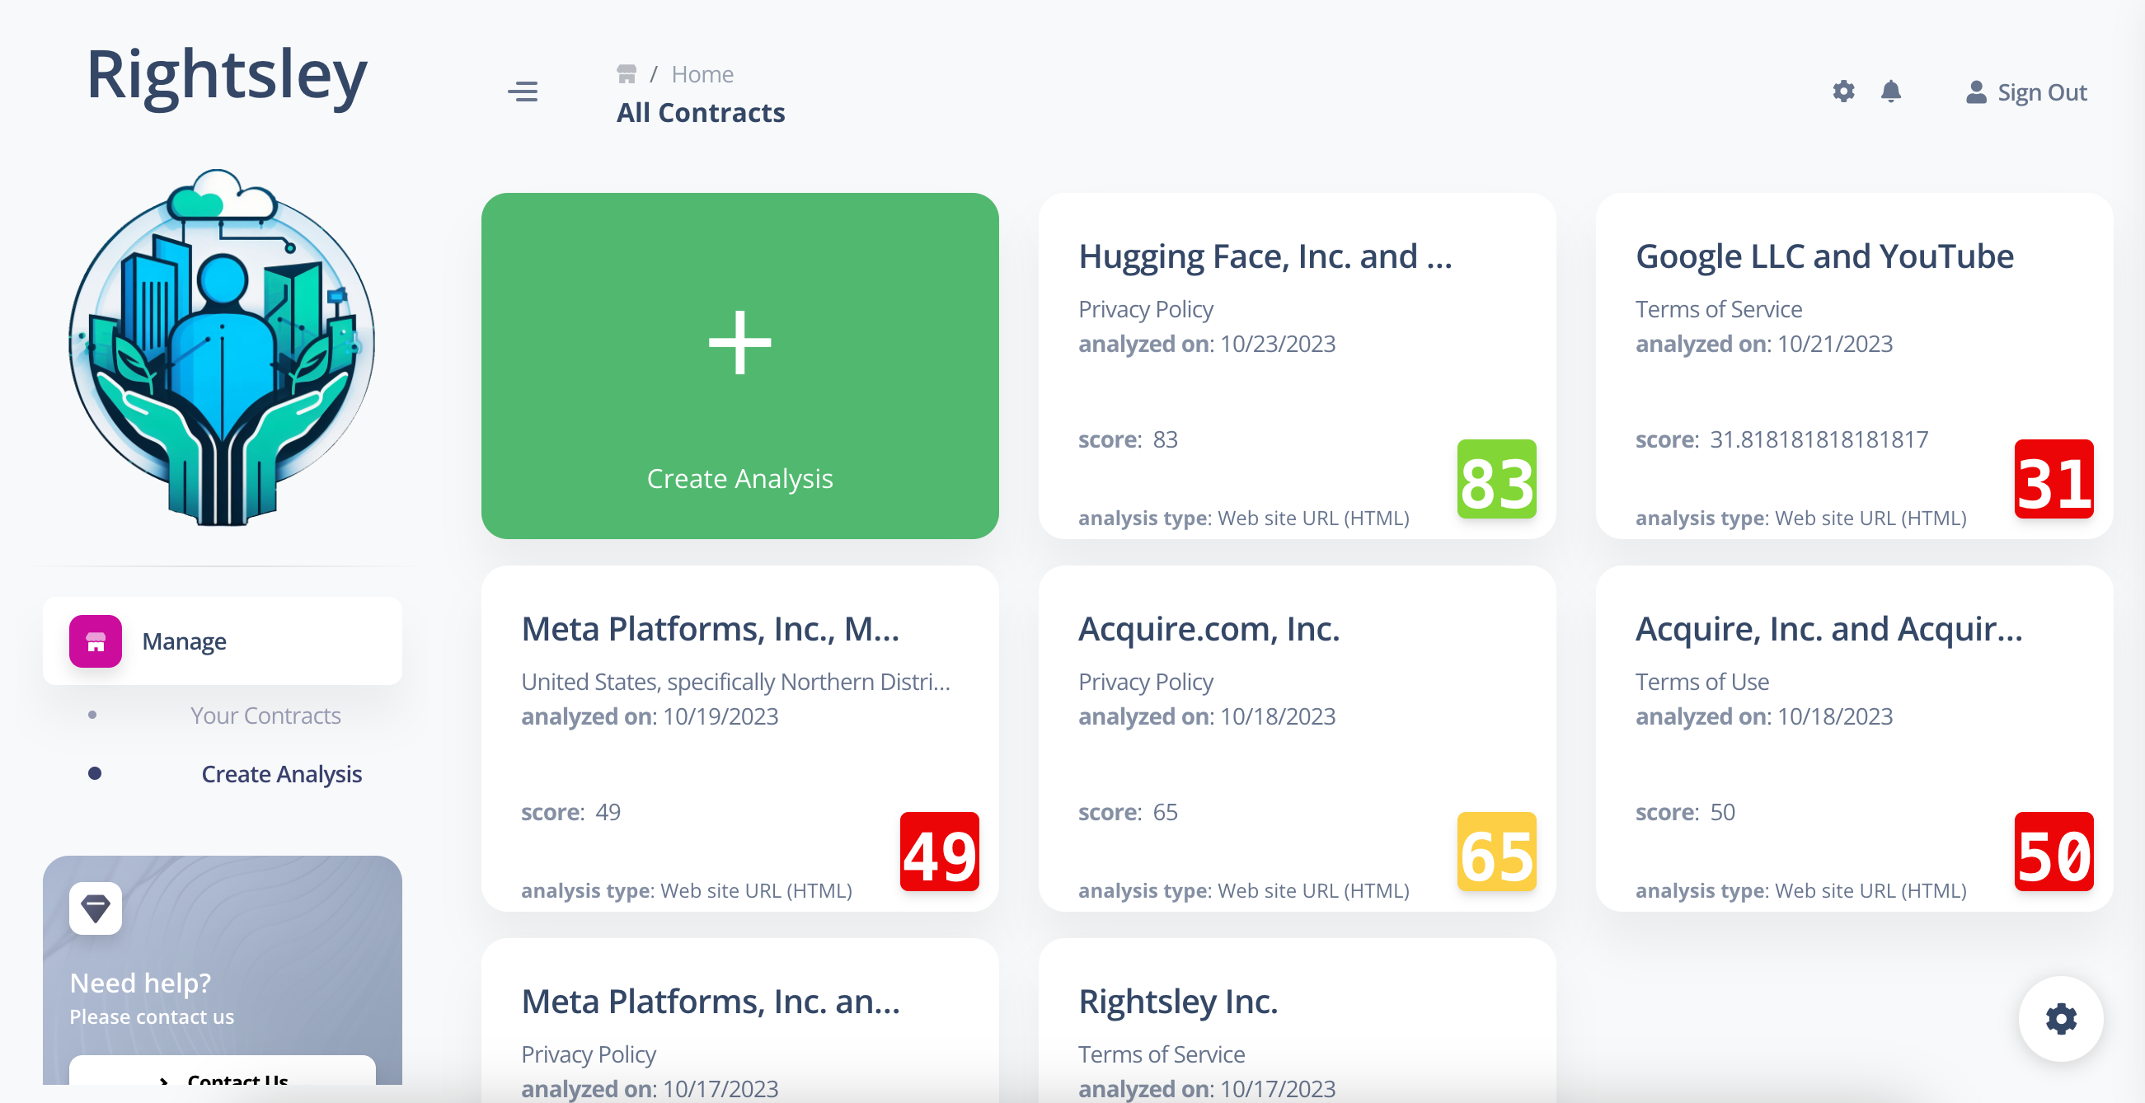Click the plus icon to create analysis
Screen dimensions: 2145x1103
click(739, 342)
